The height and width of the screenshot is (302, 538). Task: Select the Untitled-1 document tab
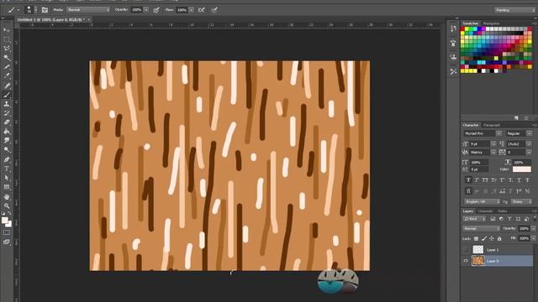coord(50,20)
